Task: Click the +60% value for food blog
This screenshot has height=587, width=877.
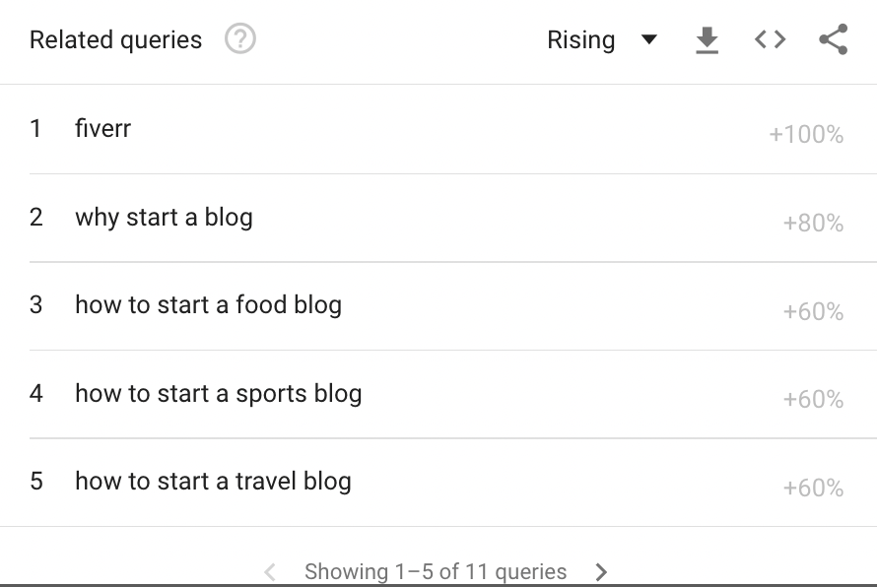Action: (813, 312)
